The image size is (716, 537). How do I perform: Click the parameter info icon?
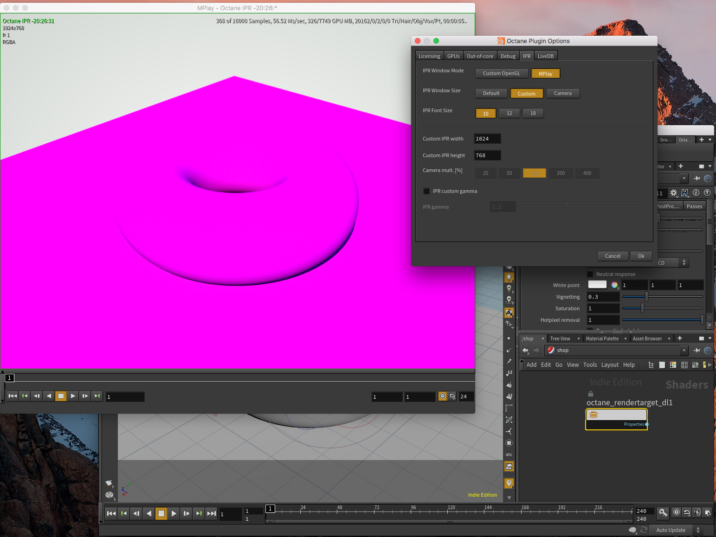tap(696, 192)
